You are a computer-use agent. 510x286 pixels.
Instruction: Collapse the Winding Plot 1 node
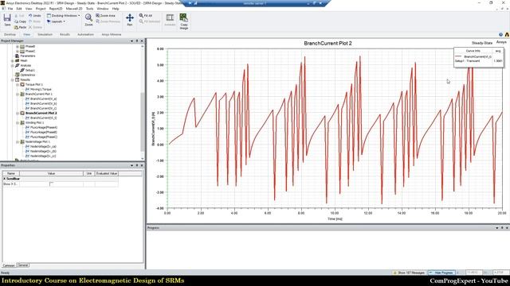(x=18, y=123)
